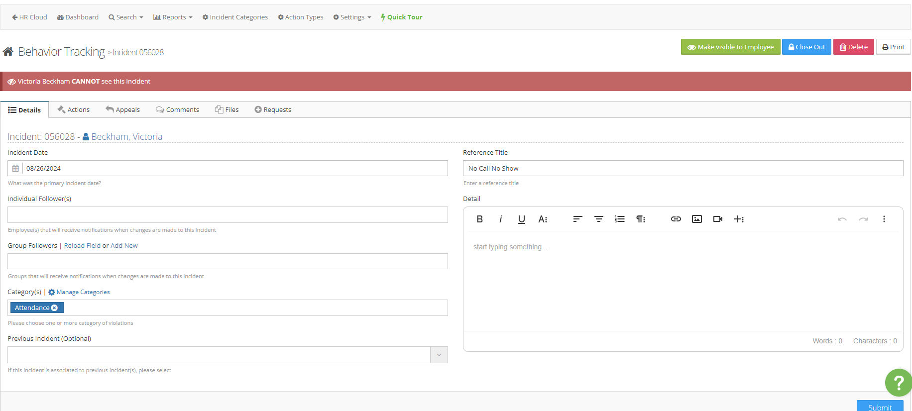Click the Close Out button

[x=806, y=47]
